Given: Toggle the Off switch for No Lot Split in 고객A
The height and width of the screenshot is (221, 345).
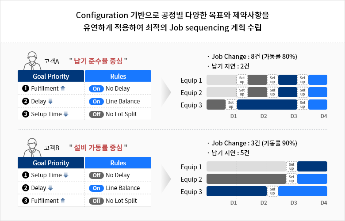Looking at the screenshot, I should coord(96,114).
